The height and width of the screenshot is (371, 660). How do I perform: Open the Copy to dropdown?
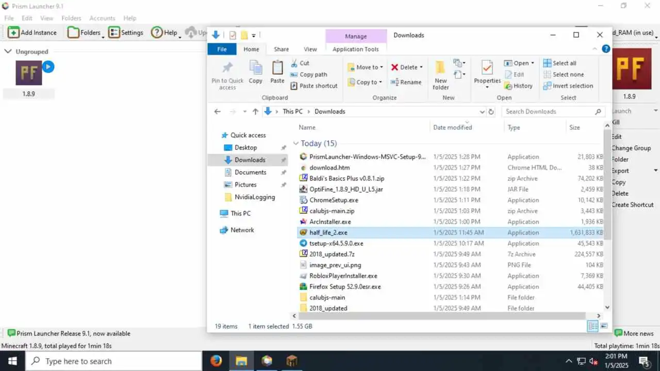pyautogui.click(x=366, y=82)
